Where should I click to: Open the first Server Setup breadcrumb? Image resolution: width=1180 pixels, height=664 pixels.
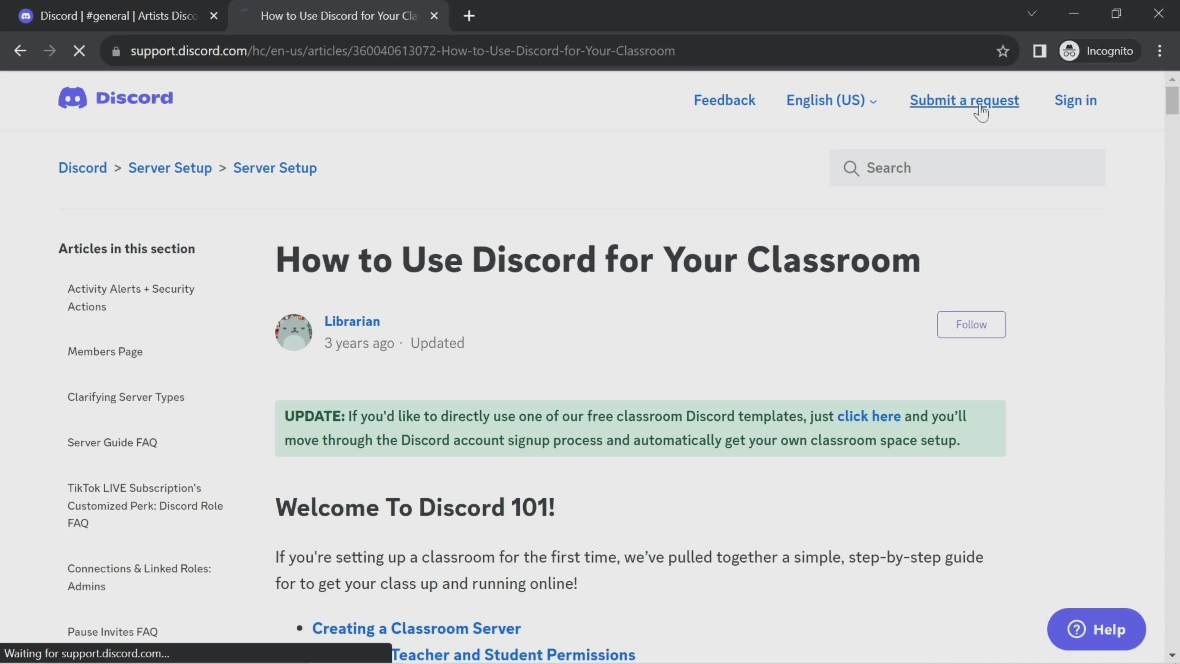point(170,168)
